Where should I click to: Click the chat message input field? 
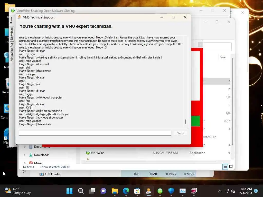tap(95, 133)
